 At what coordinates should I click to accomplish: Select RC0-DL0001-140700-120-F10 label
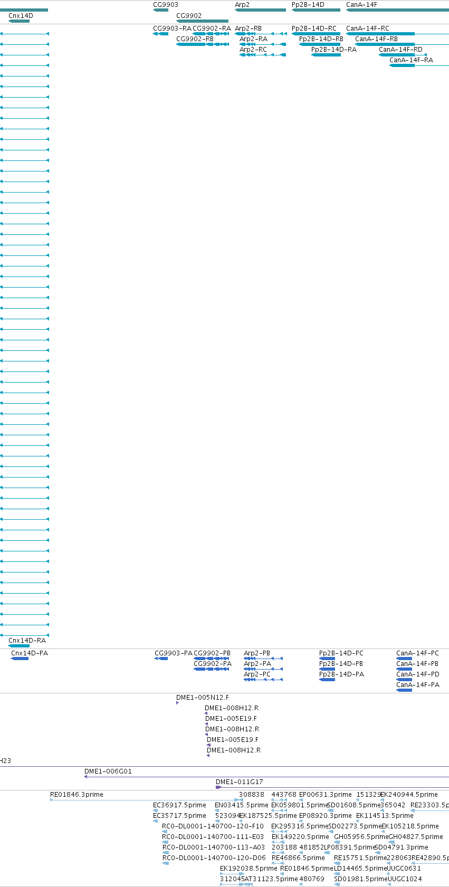213,826
